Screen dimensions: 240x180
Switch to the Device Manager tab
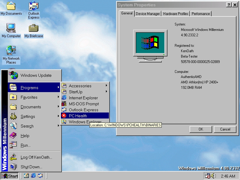[148, 14]
